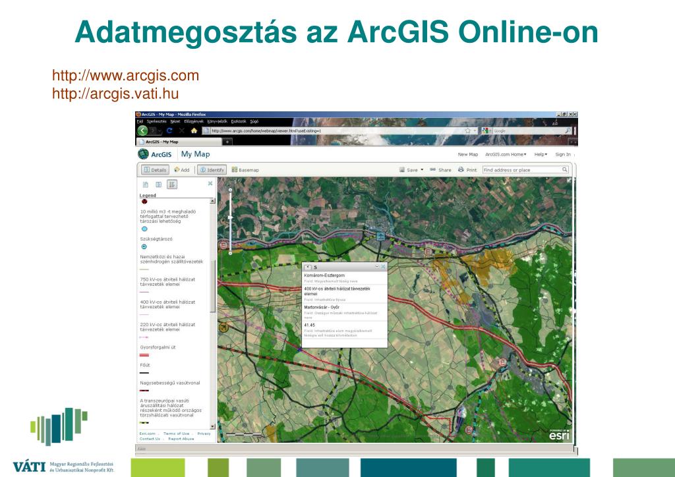
Task: Open the Add layers tool
Action: click(182, 170)
